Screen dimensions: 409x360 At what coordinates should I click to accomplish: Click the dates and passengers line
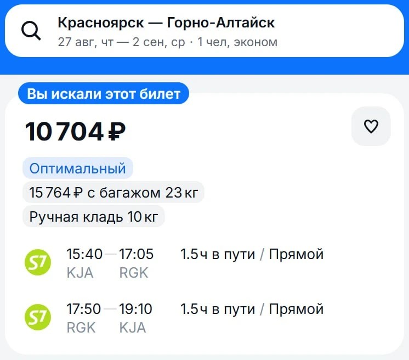tap(167, 42)
